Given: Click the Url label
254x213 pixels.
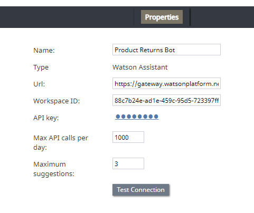Looking at the screenshot, I should [x=39, y=84].
